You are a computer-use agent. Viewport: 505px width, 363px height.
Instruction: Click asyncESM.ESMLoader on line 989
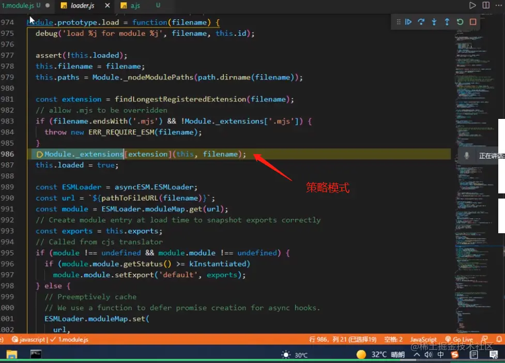tap(154, 187)
